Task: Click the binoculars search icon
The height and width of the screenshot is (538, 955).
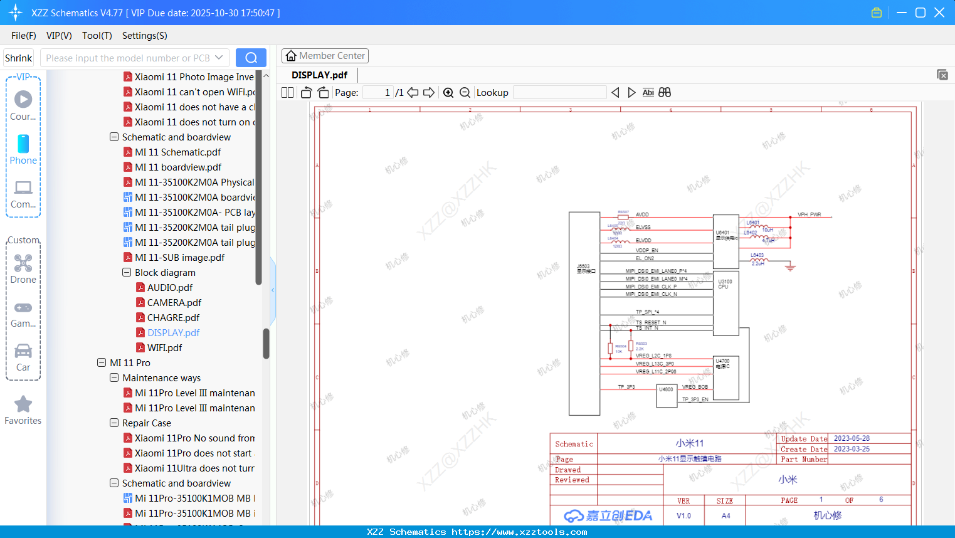Action: point(665,93)
